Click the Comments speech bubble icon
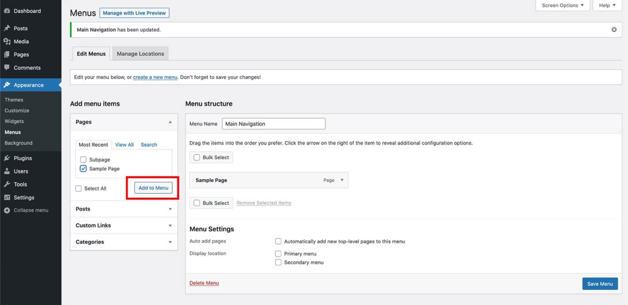 click(x=7, y=67)
